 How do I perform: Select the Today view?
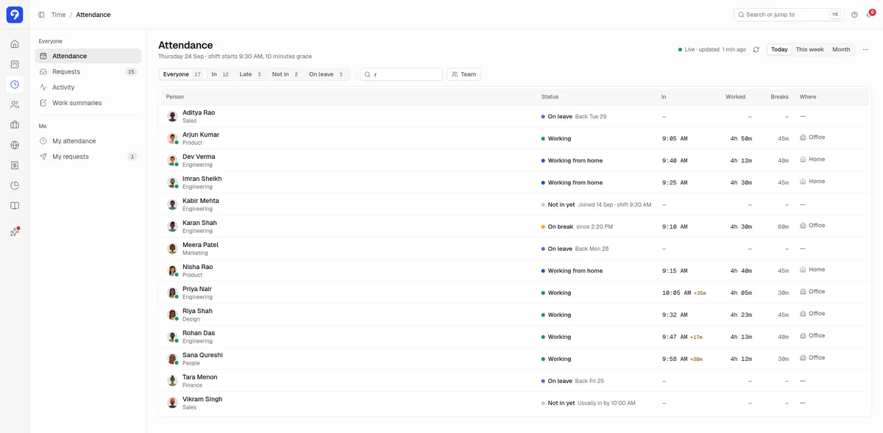(779, 50)
